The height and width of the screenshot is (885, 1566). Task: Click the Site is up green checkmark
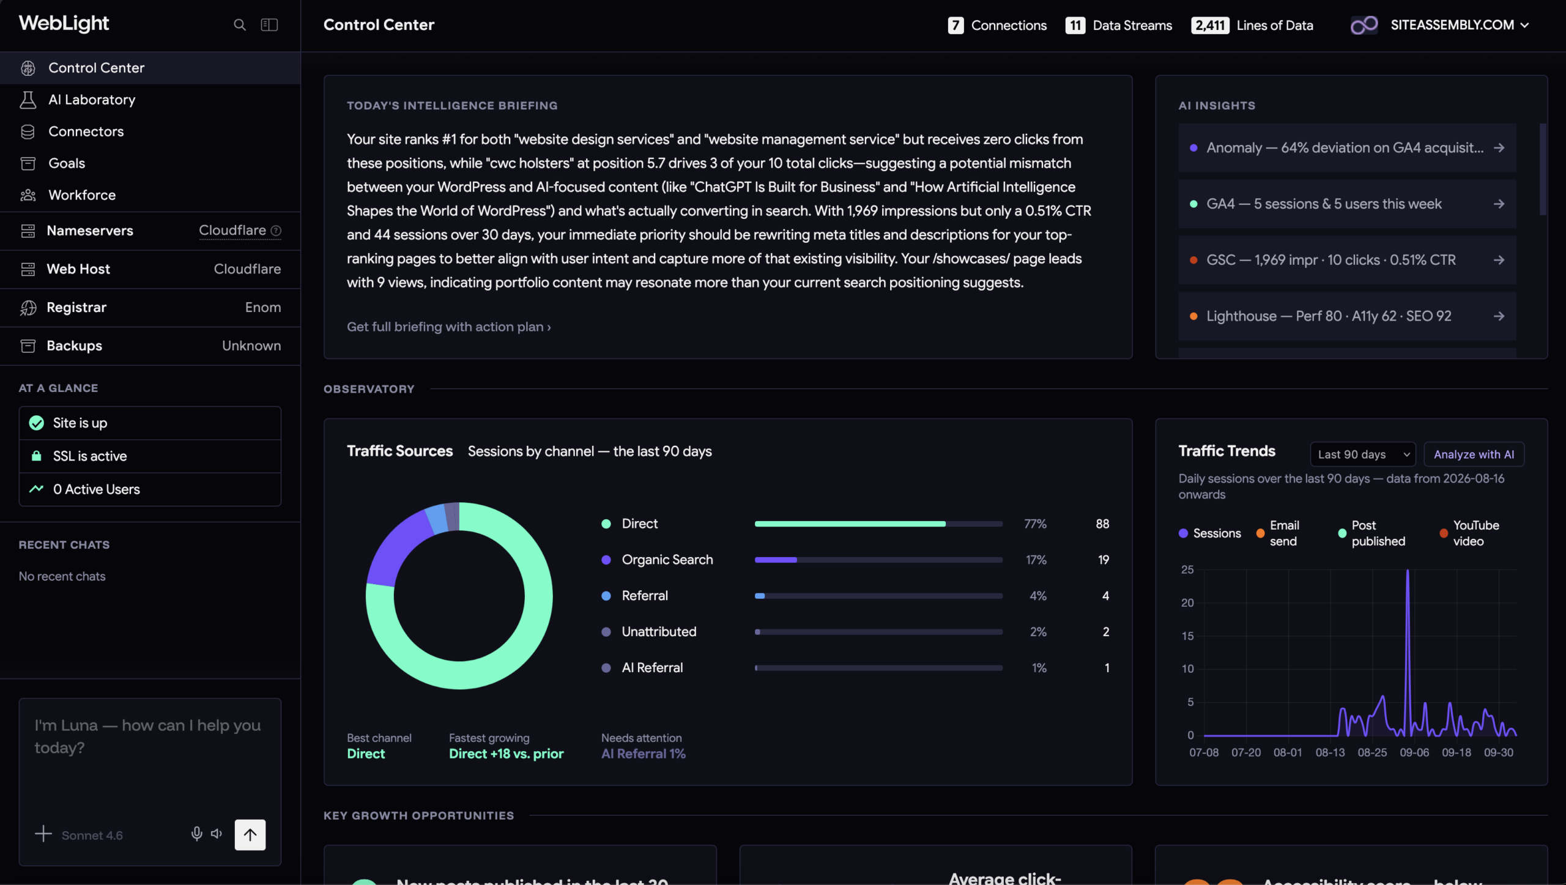[x=37, y=423]
